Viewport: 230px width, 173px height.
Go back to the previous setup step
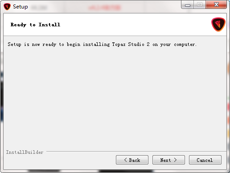pos(132,160)
